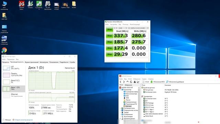Open the Настройки menu in CrystalDiskMark
The width and height of the screenshot is (220, 124).
click(113, 24)
